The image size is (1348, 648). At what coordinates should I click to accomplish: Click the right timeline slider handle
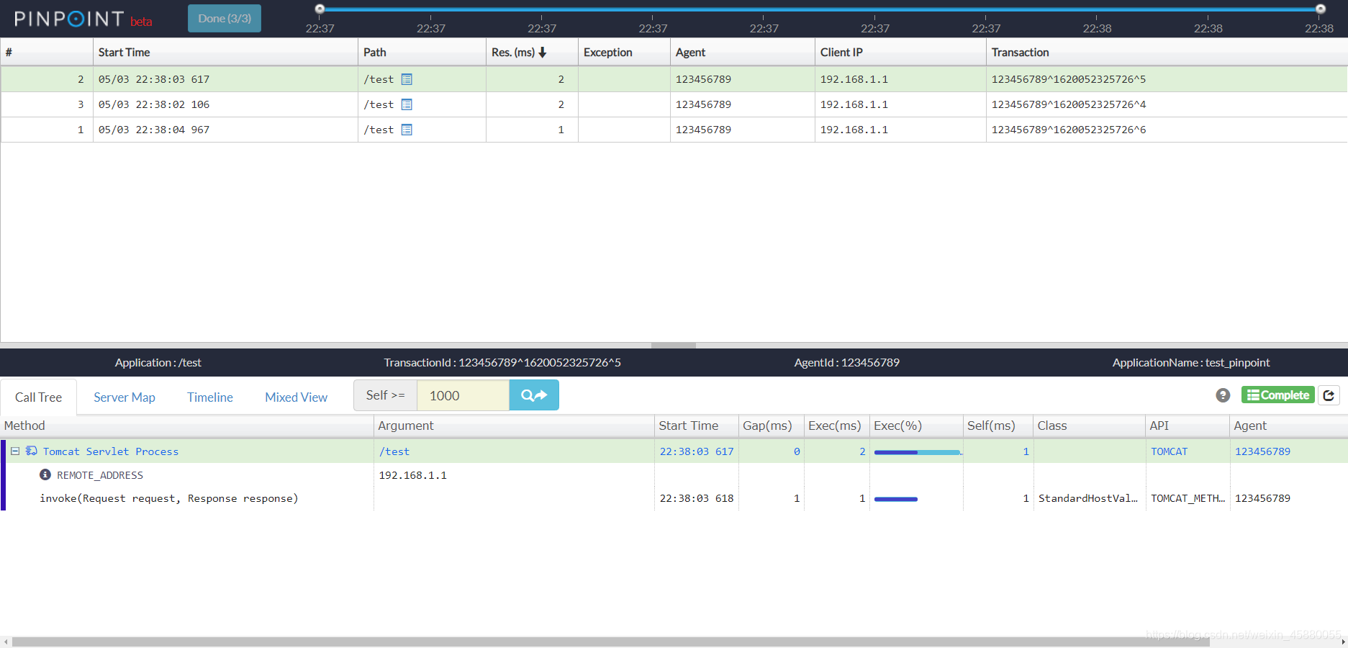coord(1321,9)
